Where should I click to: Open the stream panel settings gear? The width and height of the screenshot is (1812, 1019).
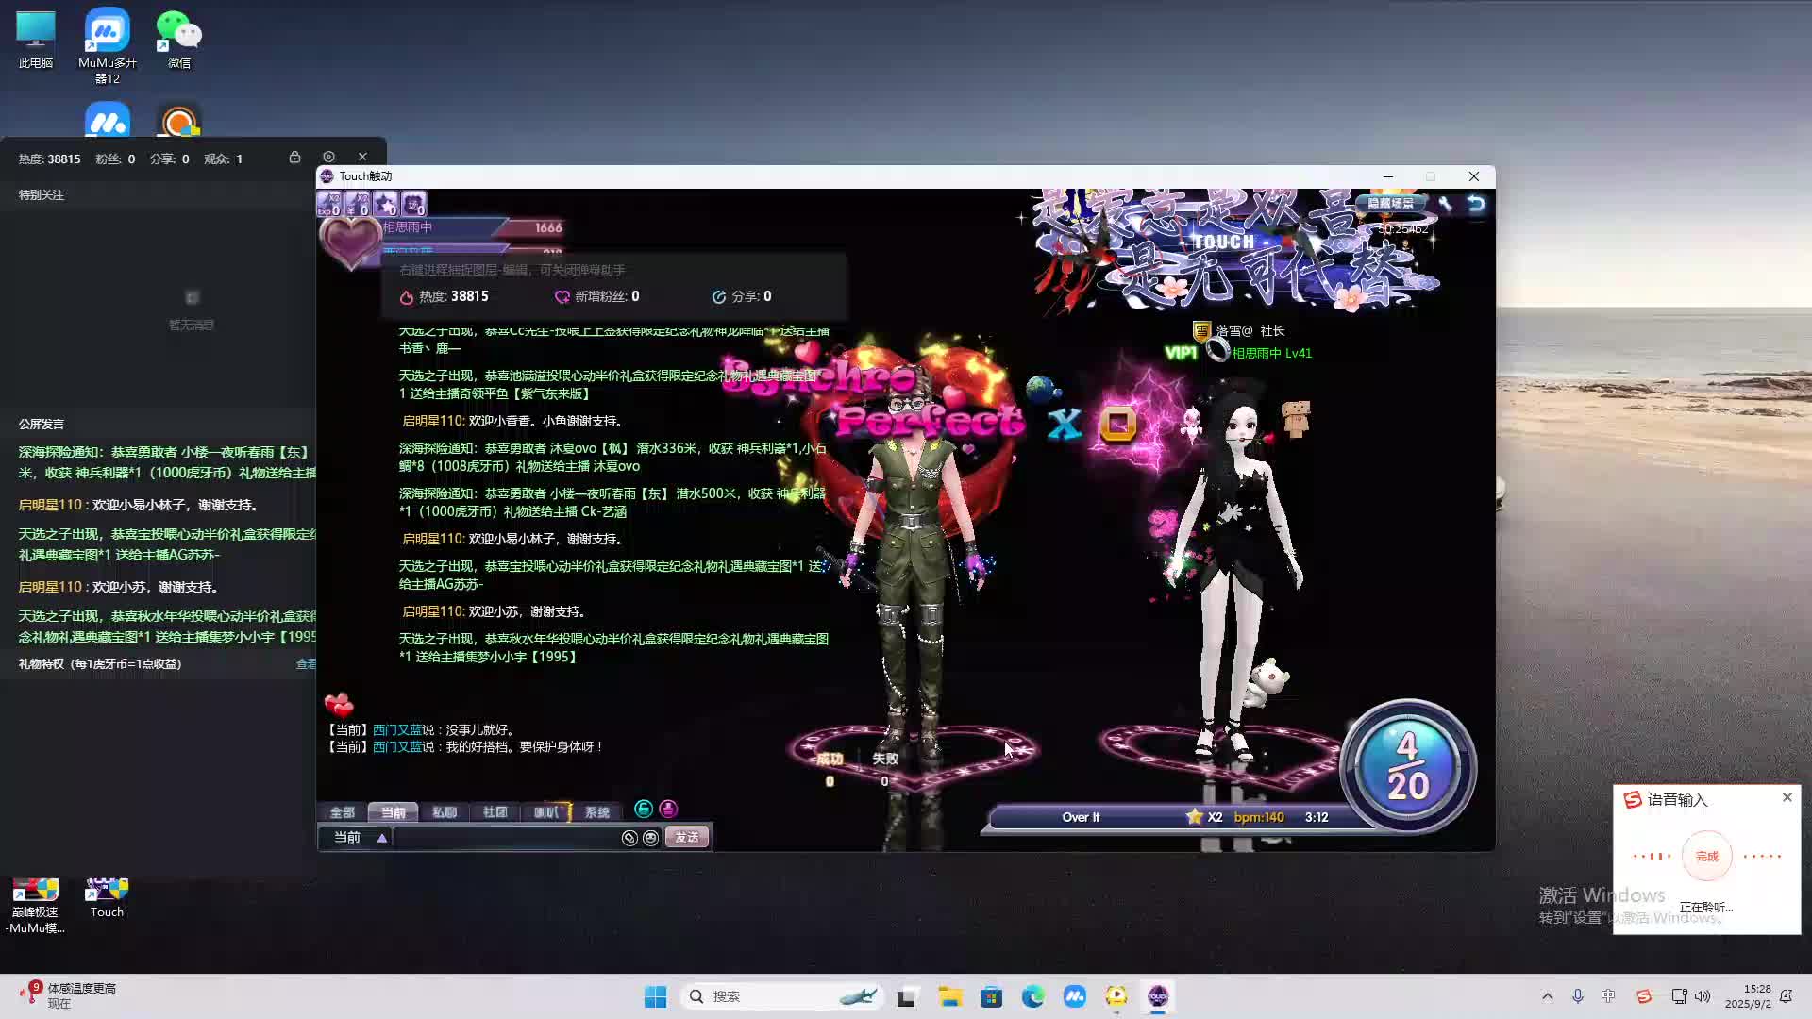[328, 158]
